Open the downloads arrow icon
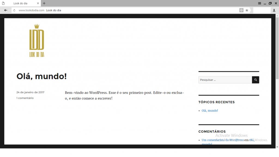The image size is (279, 157). pos(274,10)
